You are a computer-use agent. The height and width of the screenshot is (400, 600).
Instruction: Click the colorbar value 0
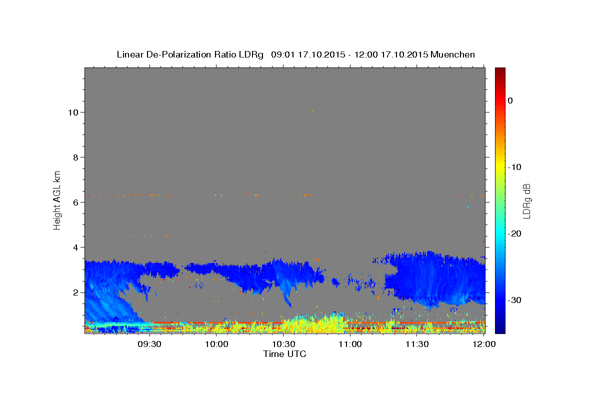pos(510,100)
